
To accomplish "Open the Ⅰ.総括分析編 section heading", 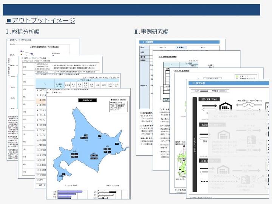I will point(23,32).
